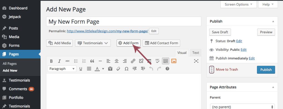Insert a numbered list

click(x=84, y=61)
